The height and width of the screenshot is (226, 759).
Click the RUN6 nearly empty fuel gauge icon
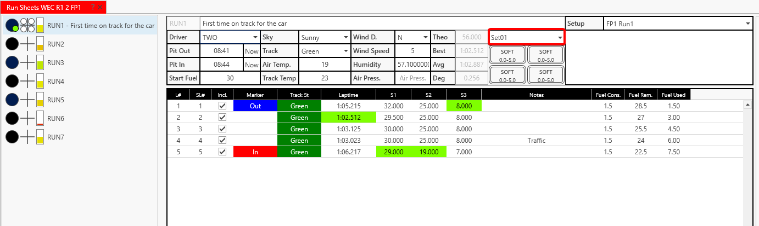pos(40,118)
